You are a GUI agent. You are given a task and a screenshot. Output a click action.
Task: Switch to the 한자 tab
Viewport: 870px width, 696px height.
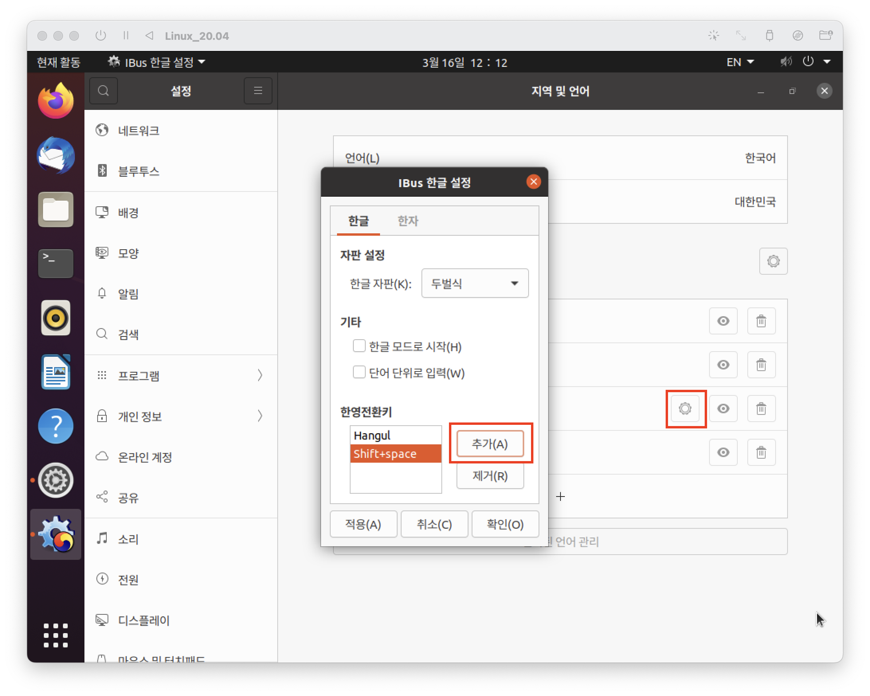click(x=408, y=221)
